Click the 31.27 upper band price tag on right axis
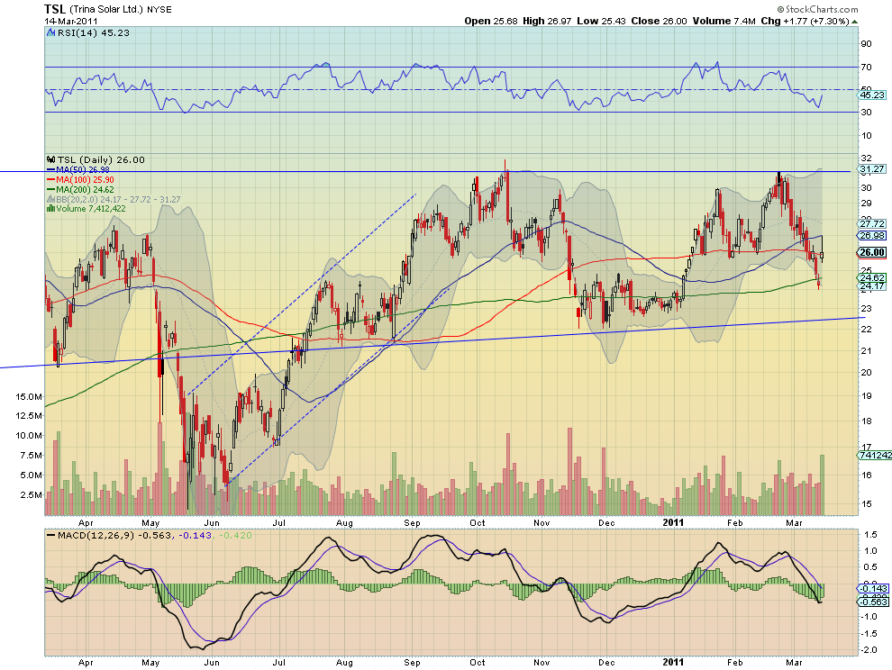 pyautogui.click(x=871, y=169)
